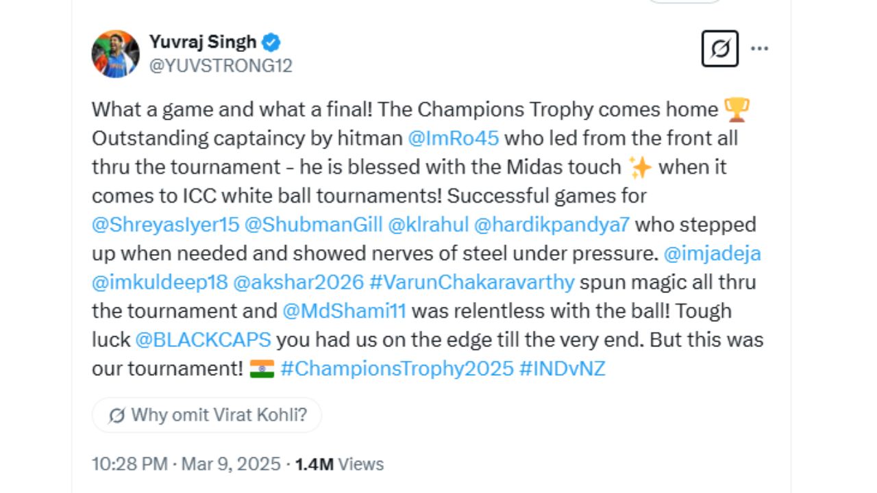Click the @YUVSTRONG12 handle
The image size is (877, 493).
point(221,66)
